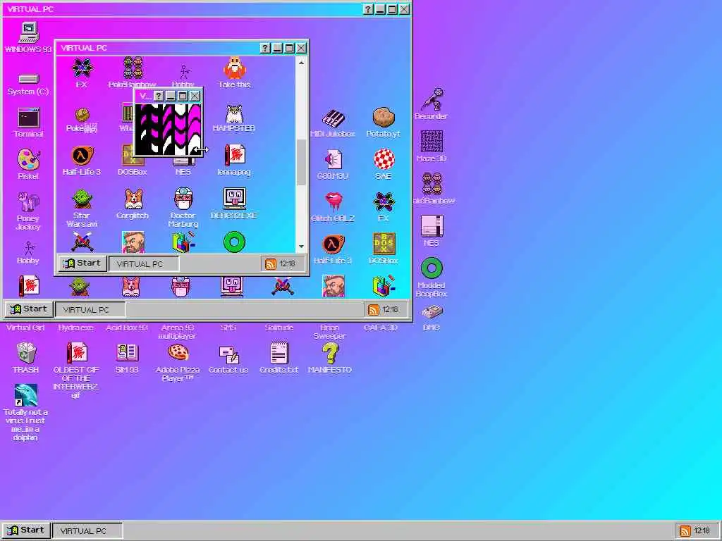
Task: Open System (C:) drive icon
Action: click(28, 79)
